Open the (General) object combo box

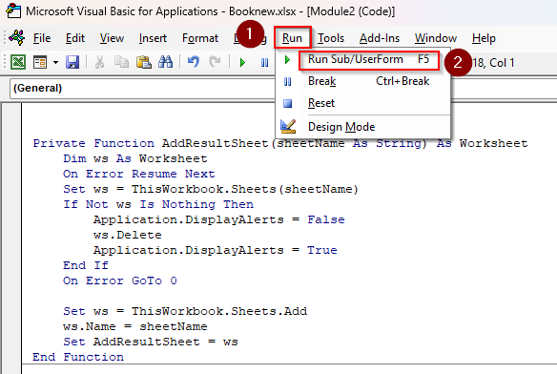(142, 88)
